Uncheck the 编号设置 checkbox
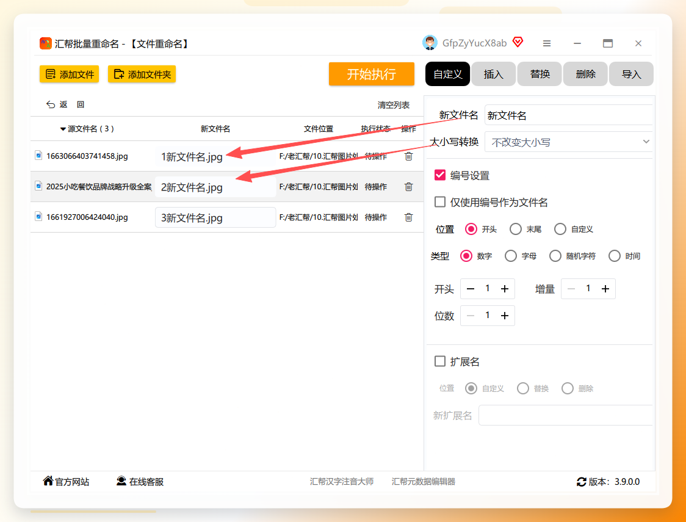The width and height of the screenshot is (686, 522). [439, 175]
